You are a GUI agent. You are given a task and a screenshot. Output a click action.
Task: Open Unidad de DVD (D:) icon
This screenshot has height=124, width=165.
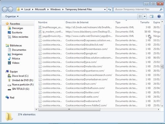[x=9, y=80]
